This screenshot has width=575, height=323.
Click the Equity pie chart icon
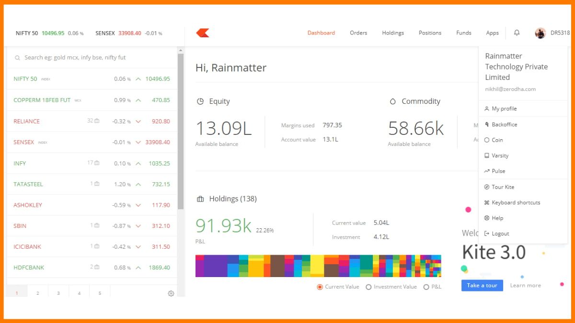point(200,101)
